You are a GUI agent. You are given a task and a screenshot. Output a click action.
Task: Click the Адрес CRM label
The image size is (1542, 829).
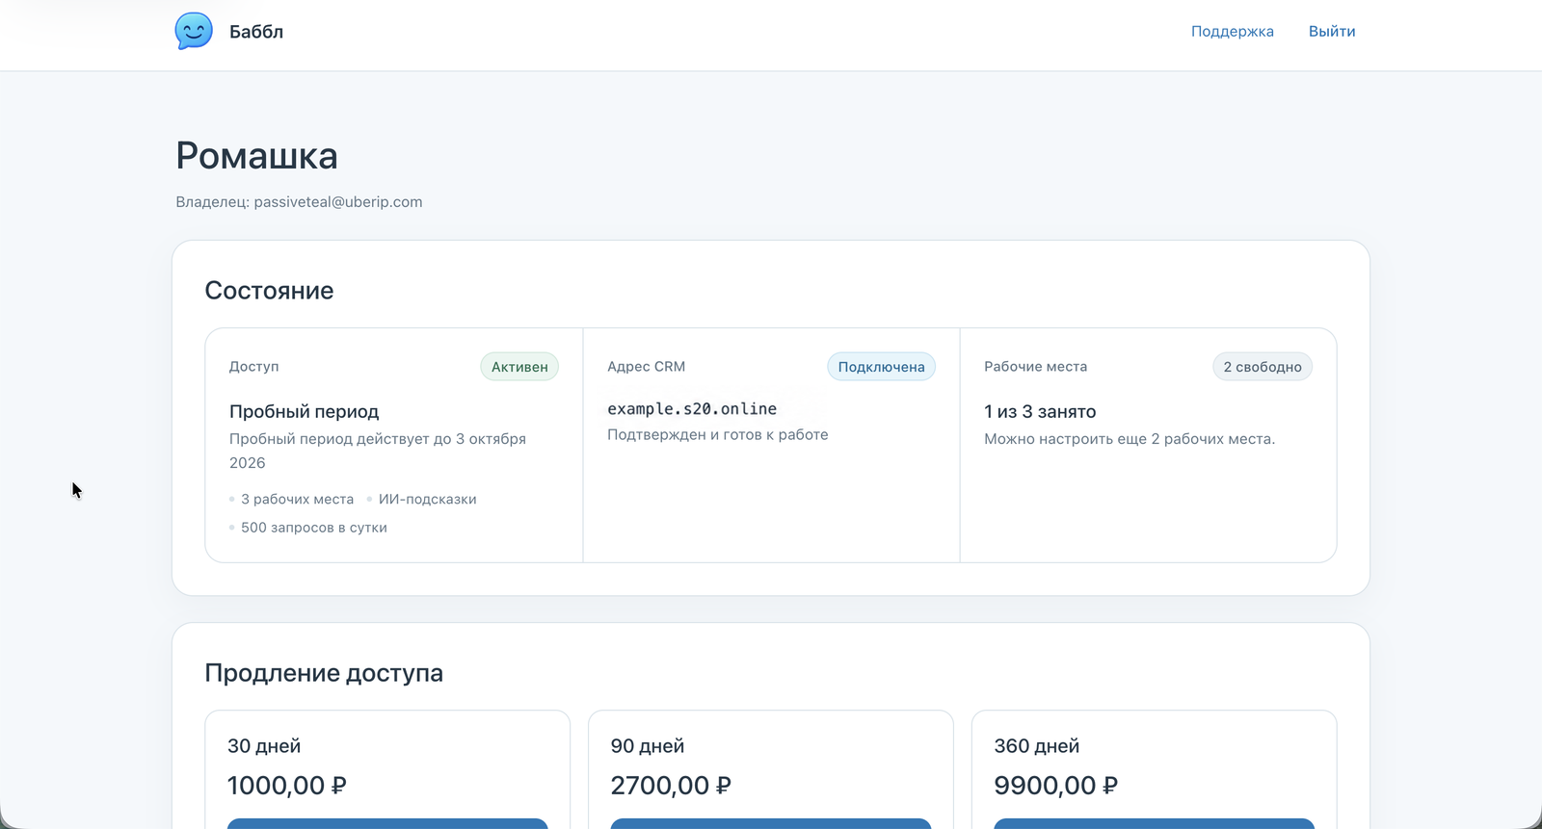pos(647,367)
